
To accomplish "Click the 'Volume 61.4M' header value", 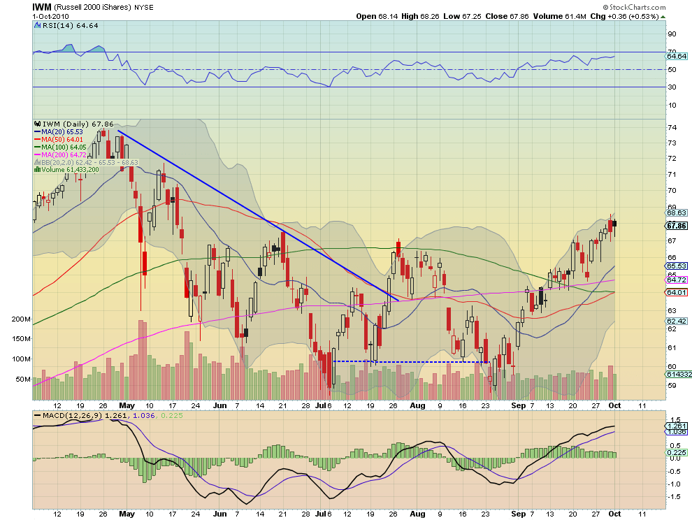I will coord(559,16).
